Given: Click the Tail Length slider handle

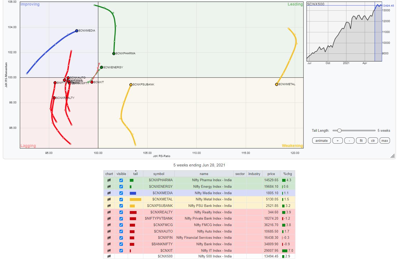Looking at the screenshot, I should [339, 131].
